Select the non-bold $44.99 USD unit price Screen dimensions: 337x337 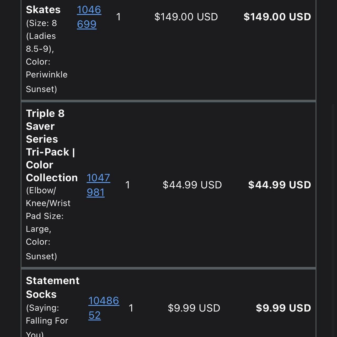point(192,185)
